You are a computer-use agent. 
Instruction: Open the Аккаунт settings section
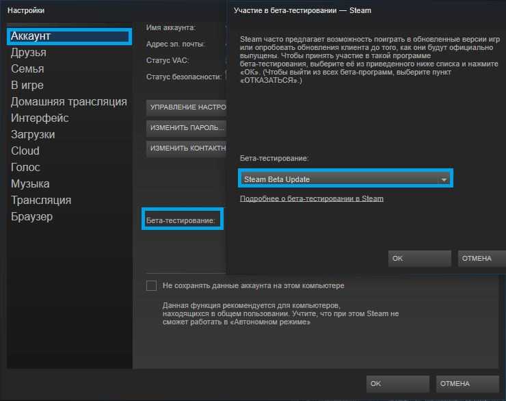[x=69, y=36]
